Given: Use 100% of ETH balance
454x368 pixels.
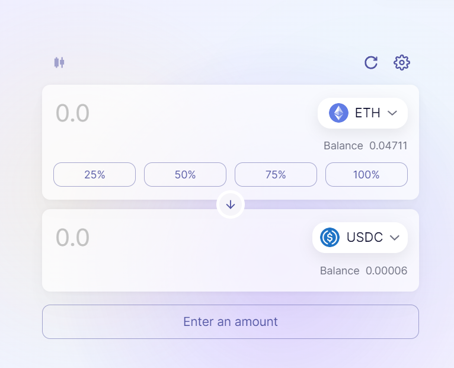Looking at the screenshot, I should (x=366, y=175).
